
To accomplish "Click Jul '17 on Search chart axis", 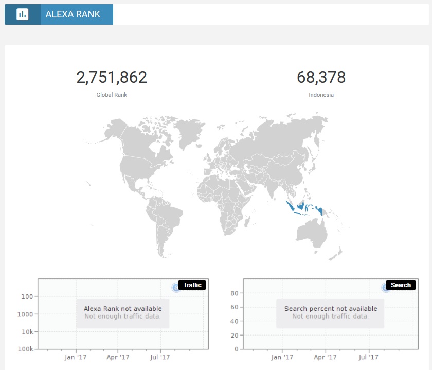I will tap(368, 357).
